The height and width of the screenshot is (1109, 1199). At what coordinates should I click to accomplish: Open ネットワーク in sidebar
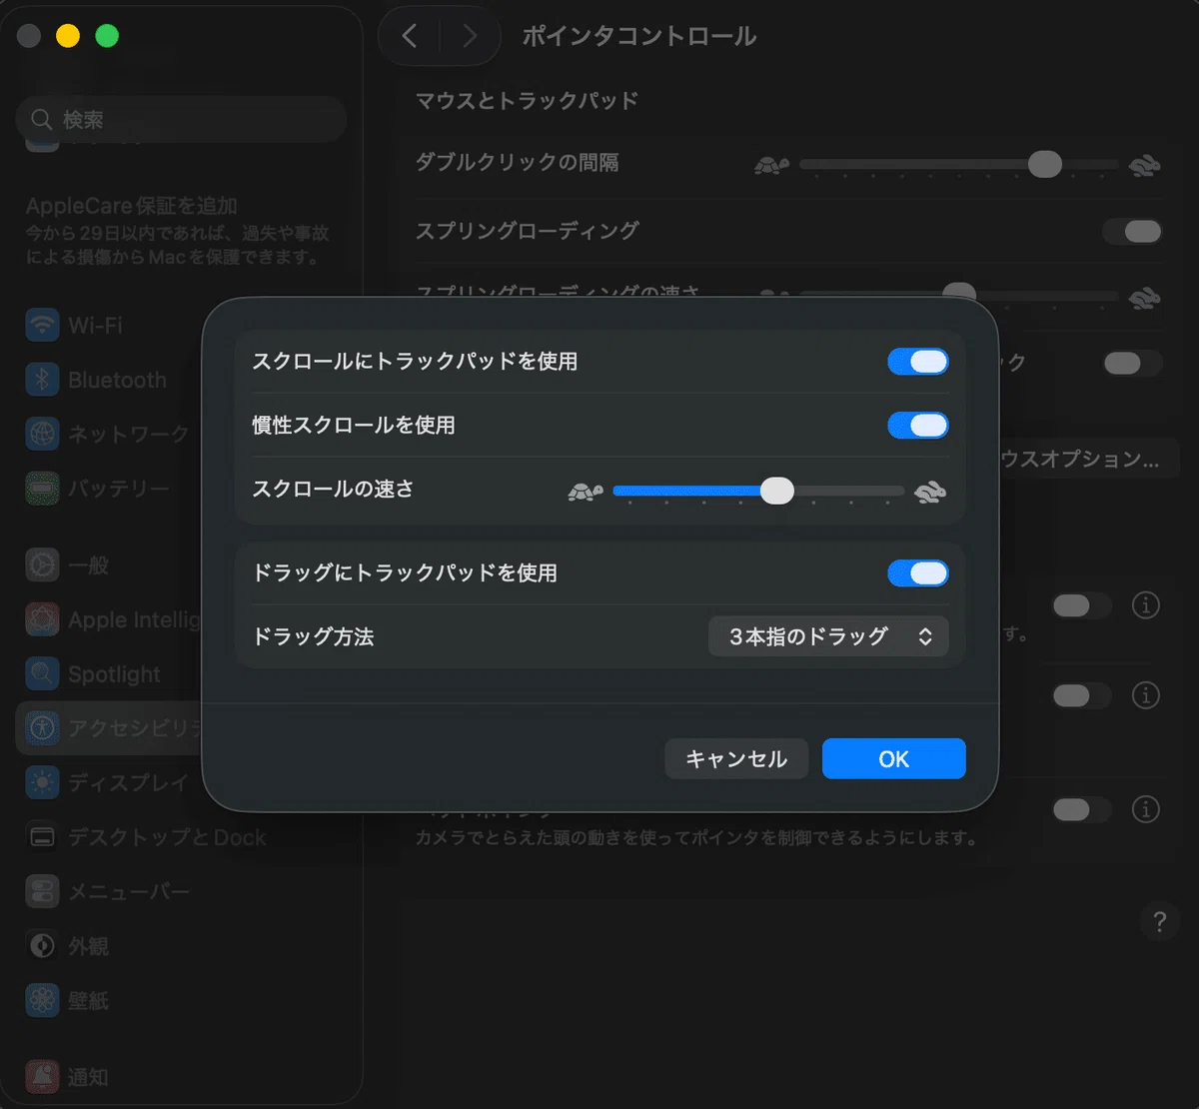tap(108, 435)
